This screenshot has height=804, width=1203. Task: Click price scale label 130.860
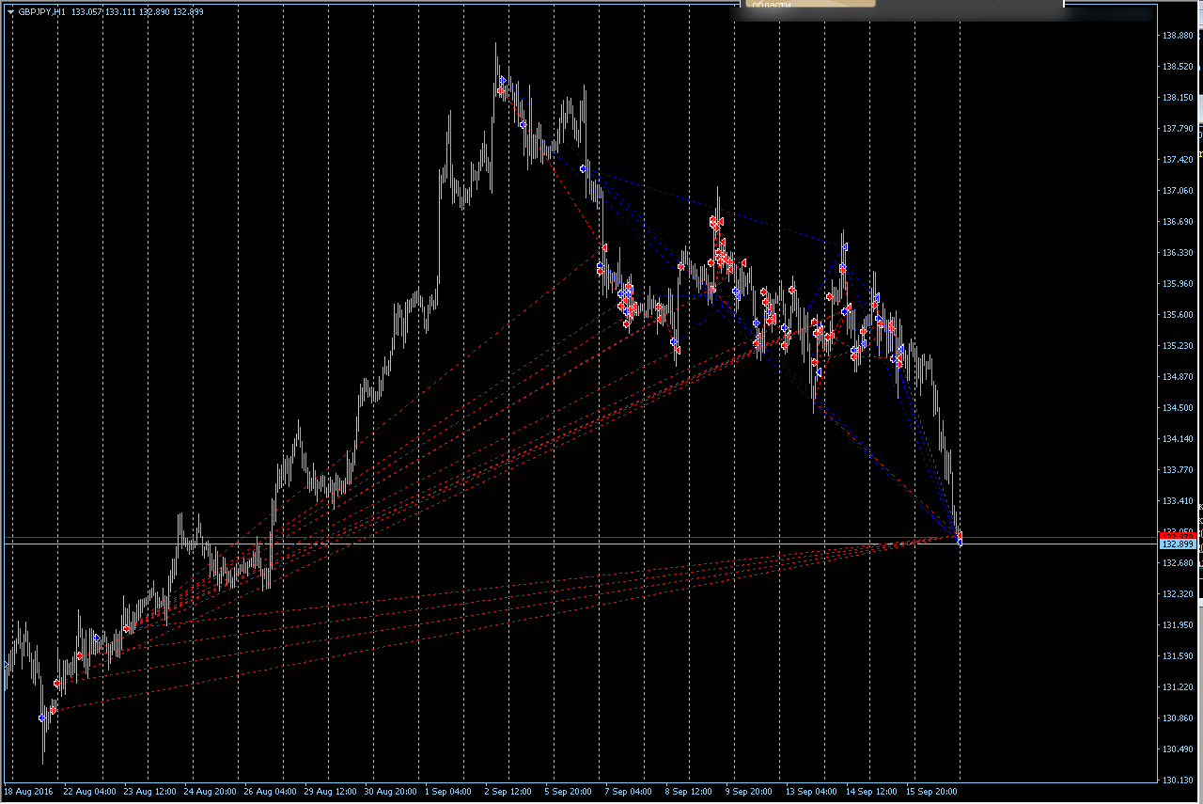pyautogui.click(x=1178, y=718)
